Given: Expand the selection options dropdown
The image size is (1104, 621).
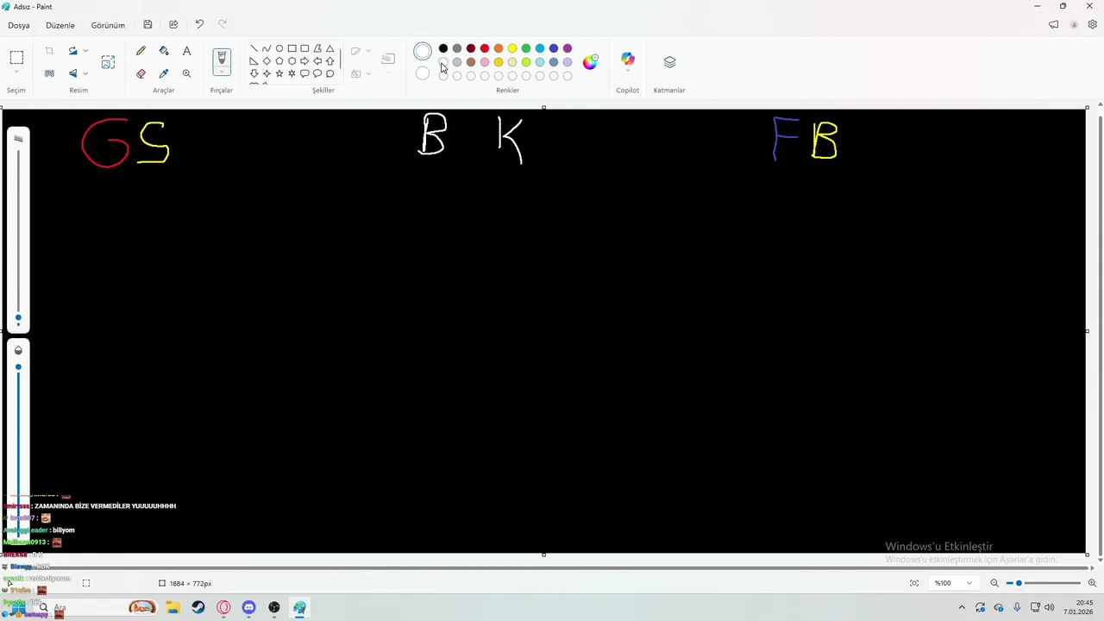Looking at the screenshot, I should pos(16,73).
